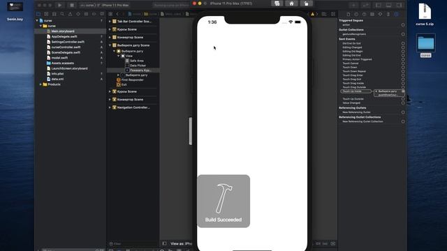
Task: Click the Run (play) button in Xcode toolbar
Action: tap(59, 5)
